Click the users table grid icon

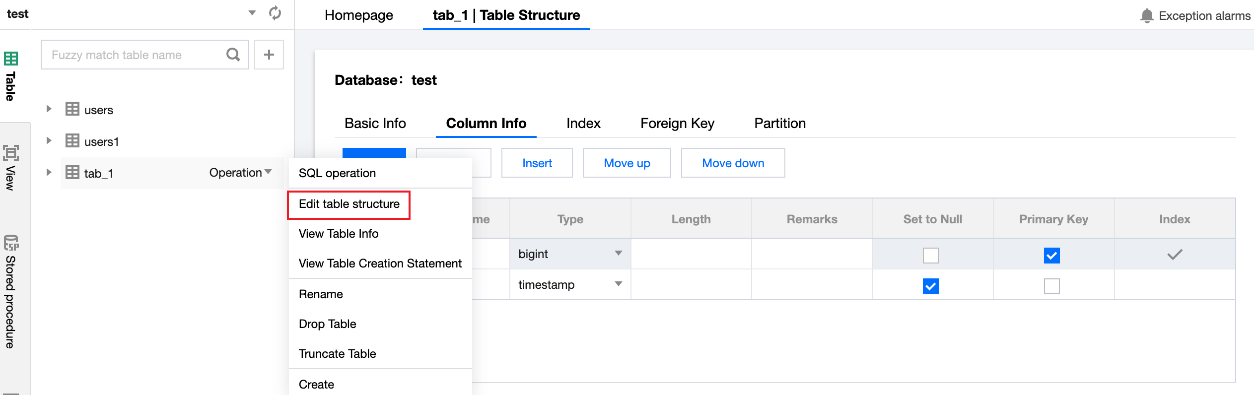pos(72,109)
